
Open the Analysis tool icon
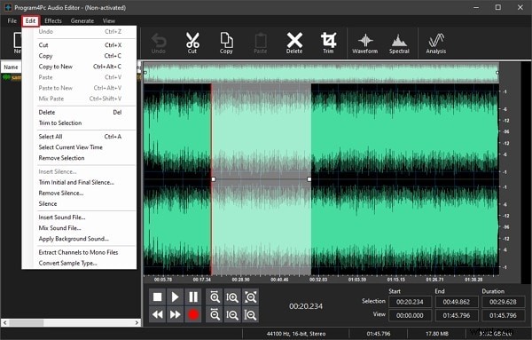436,43
